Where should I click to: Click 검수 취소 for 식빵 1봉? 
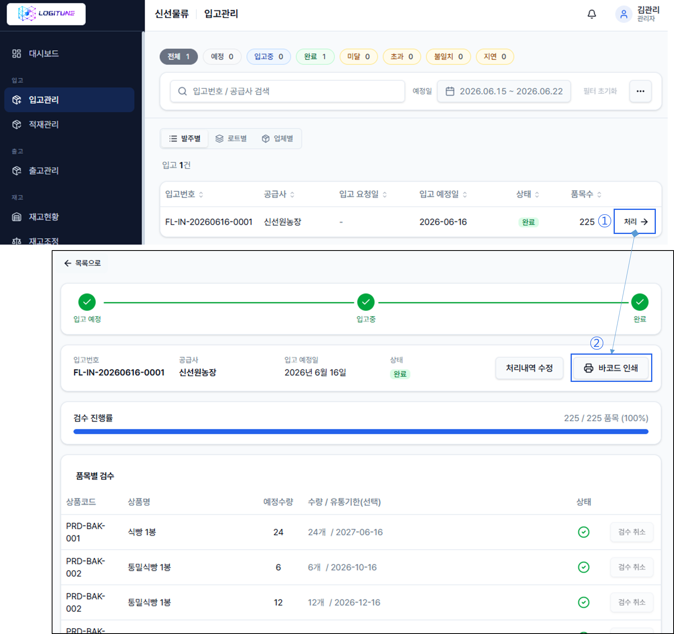click(x=632, y=532)
